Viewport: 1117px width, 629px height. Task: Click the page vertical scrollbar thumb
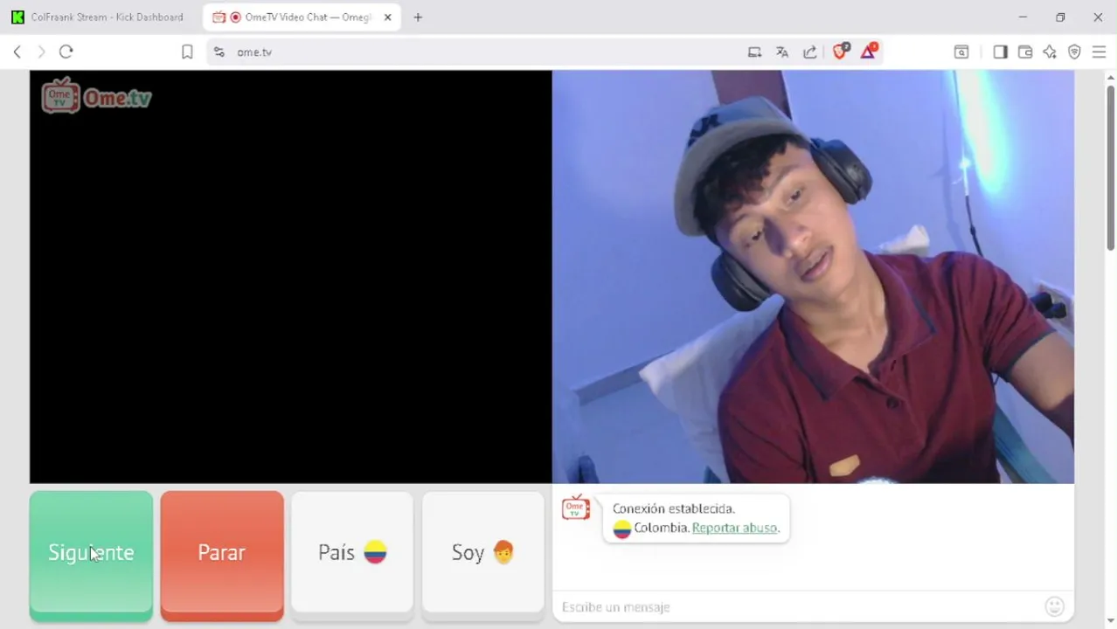click(1110, 168)
